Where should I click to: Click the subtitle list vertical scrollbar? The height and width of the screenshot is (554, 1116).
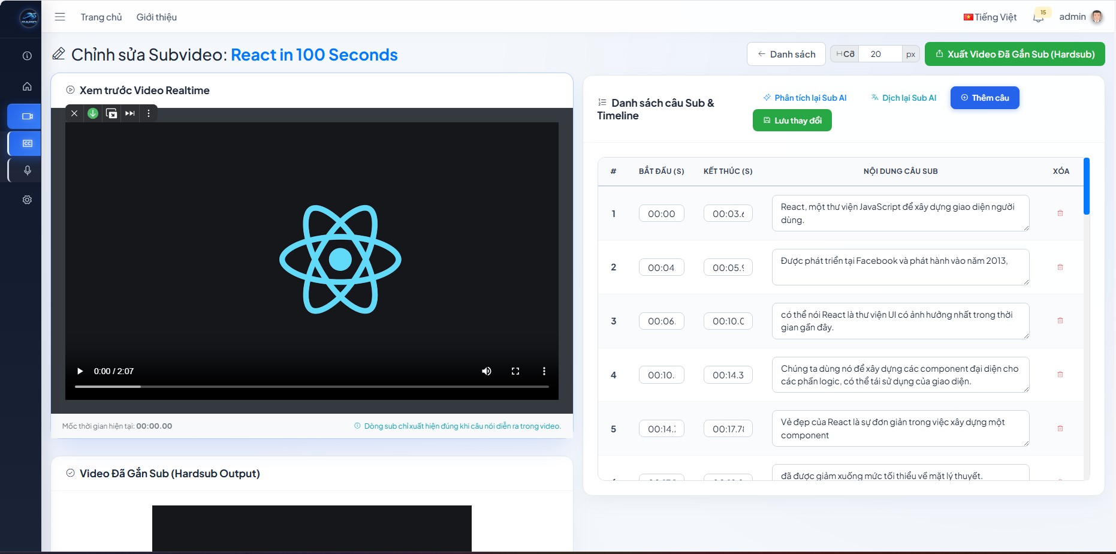click(1087, 186)
